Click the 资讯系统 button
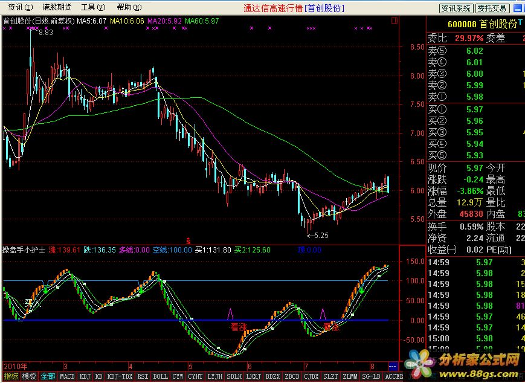This screenshot has width=525, height=383. click(x=456, y=8)
